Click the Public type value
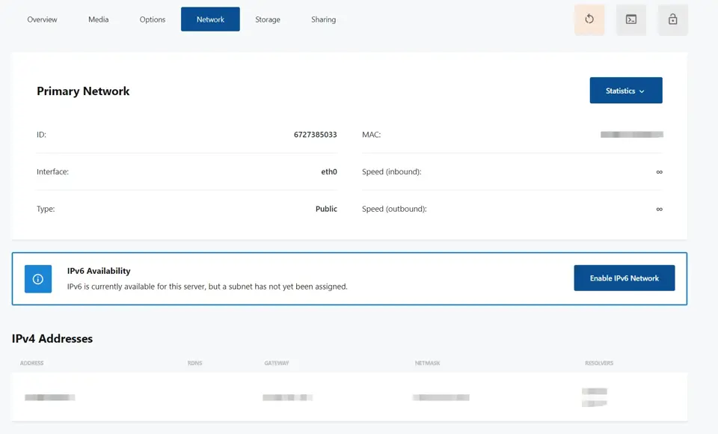This screenshot has width=718, height=434. [326, 209]
